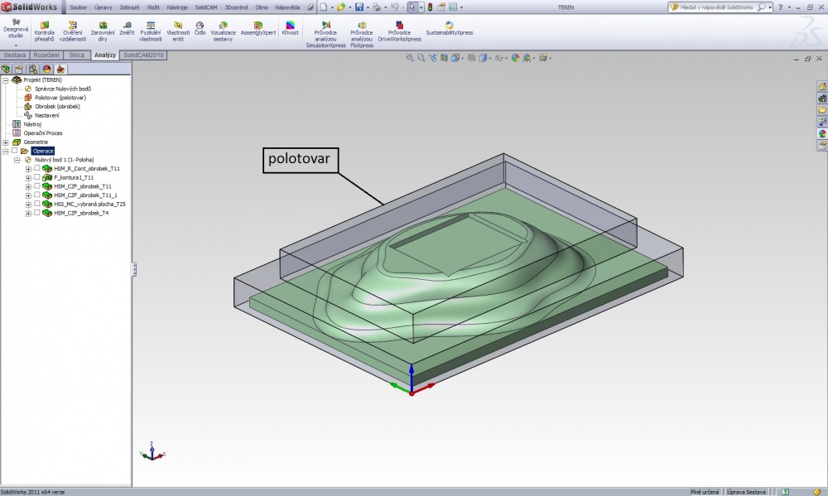Expand the HSM_CZF_obrobek_T4 operation
This screenshot has width=828, height=496.
tap(28, 214)
